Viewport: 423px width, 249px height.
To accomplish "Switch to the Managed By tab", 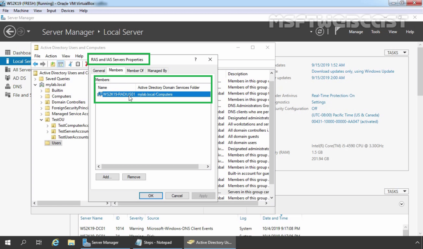I will pyautogui.click(x=157, y=71).
